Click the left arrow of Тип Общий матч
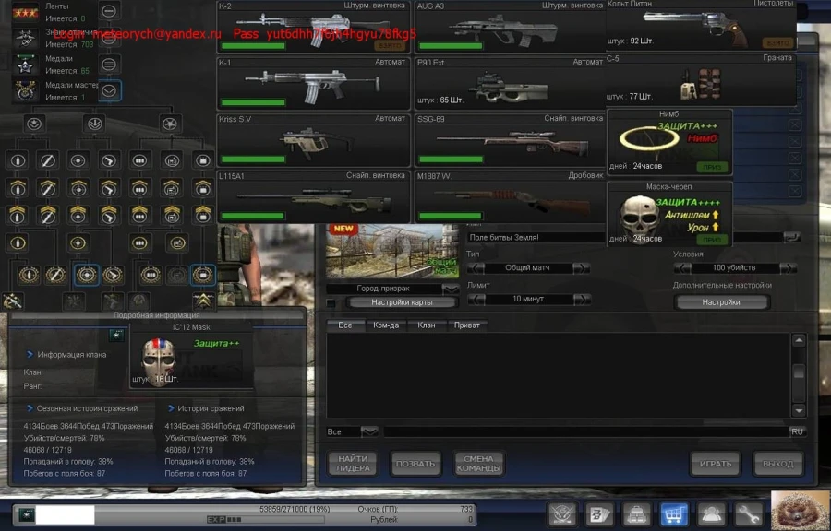This screenshot has height=531, width=831. (476, 268)
